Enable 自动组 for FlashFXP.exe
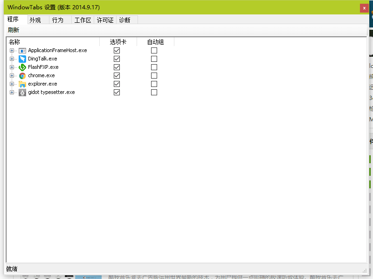Image resolution: width=373 pixels, height=279 pixels. click(x=154, y=67)
